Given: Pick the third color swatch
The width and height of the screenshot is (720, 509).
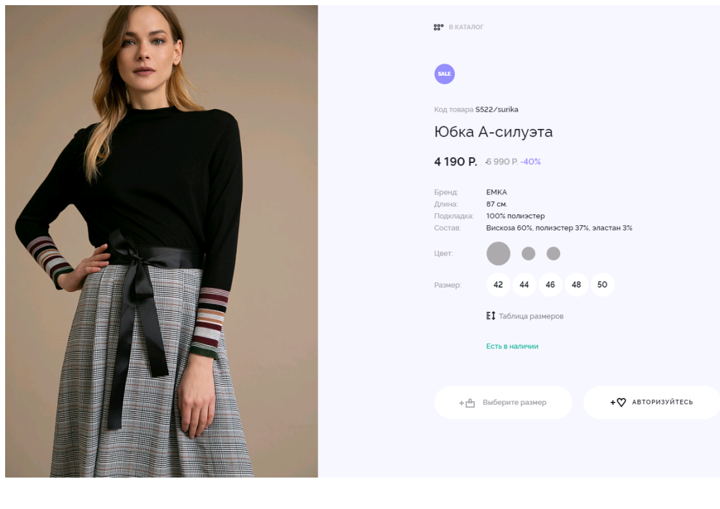Looking at the screenshot, I should (x=553, y=254).
